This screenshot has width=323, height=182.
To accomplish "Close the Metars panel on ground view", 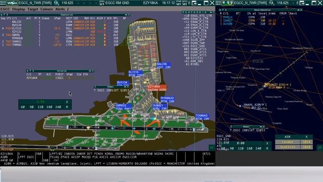I will pos(128,87).
